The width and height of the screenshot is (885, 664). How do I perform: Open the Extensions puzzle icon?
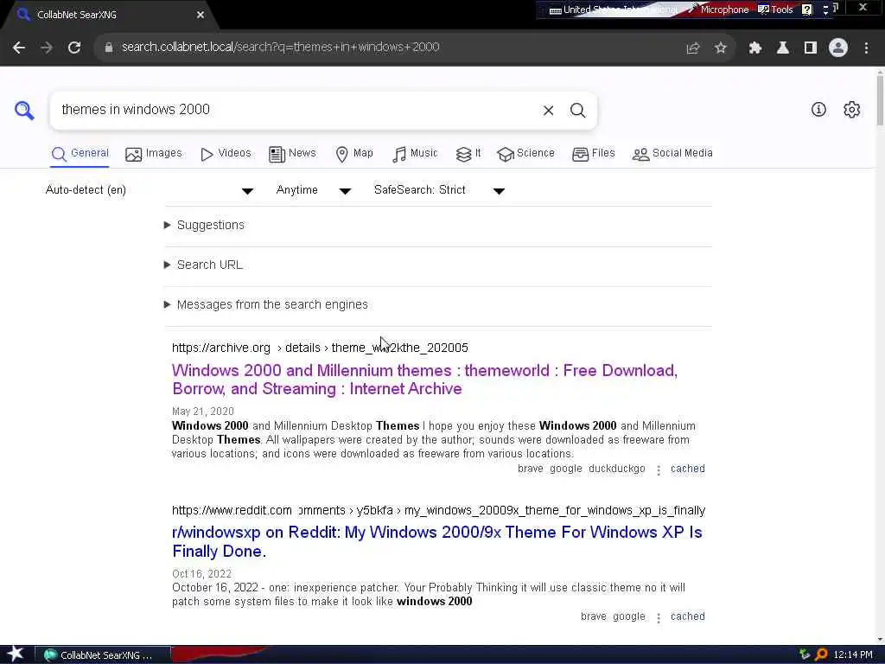(755, 48)
